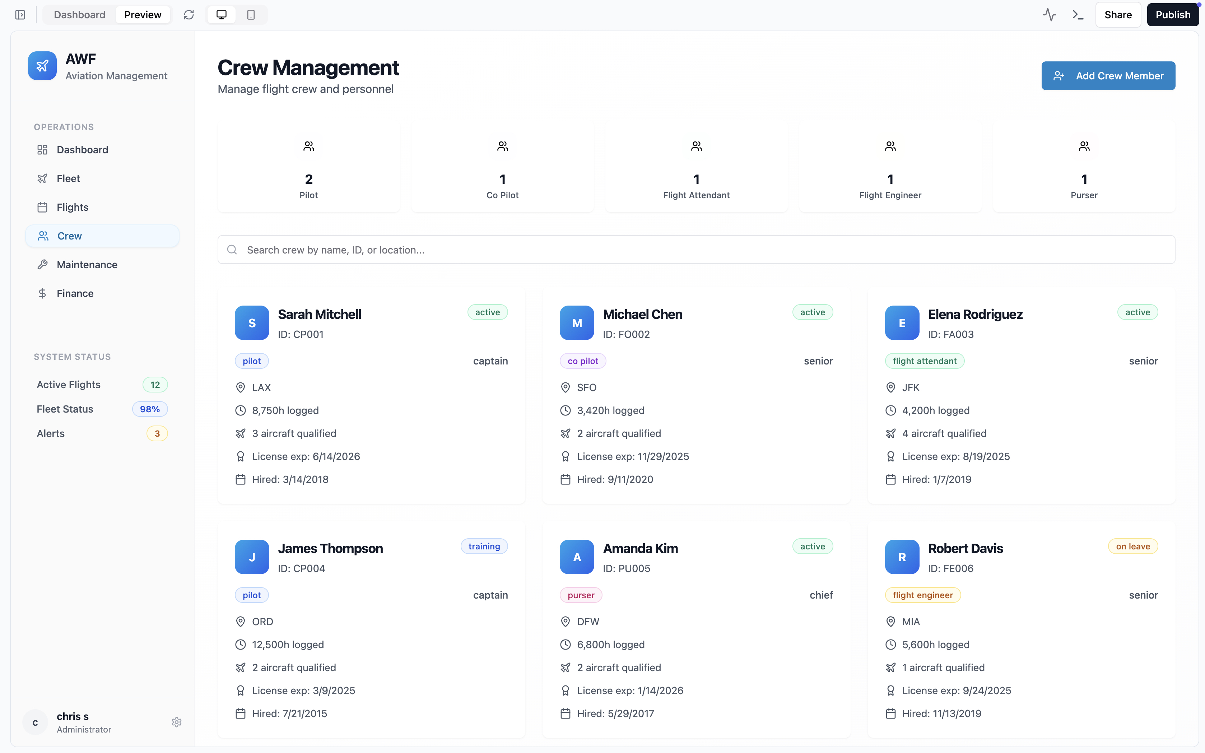The width and height of the screenshot is (1205, 753).
Task: Click Sarah Mitchell's avatar tile
Action: [x=252, y=323]
